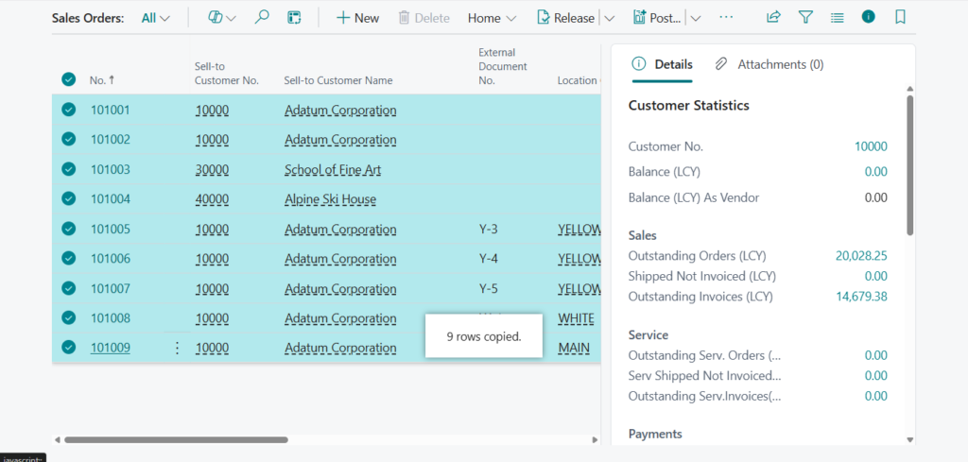The width and height of the screenshot is (968, 462).
Task: Toggle the FactBox information icon
Action: pyautogui.click(x=868, y=17)
